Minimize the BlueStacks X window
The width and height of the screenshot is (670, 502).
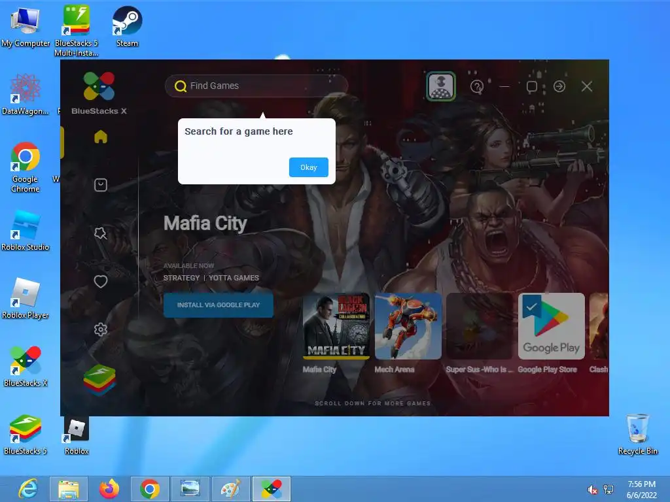504,87
